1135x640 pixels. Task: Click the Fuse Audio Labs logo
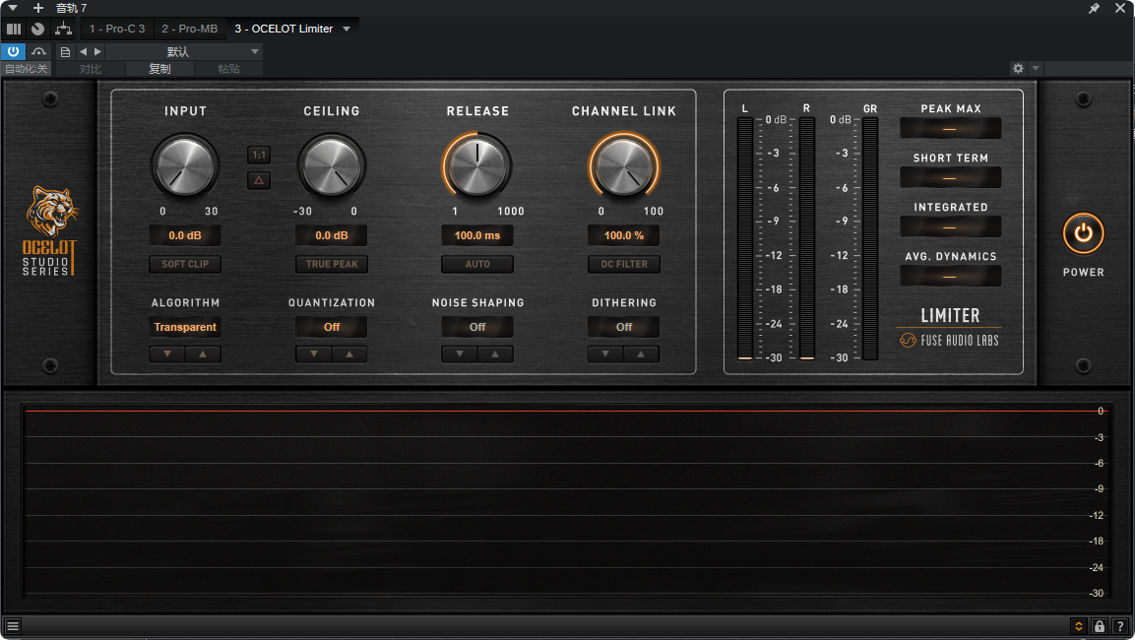(949, 341)
